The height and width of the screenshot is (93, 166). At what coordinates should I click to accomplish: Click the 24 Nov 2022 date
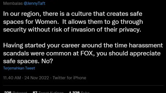click(37, 78)
